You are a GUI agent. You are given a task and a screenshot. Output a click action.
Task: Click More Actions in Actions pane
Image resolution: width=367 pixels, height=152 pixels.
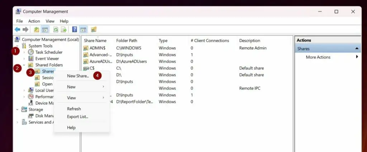click(x=318, y=57)
